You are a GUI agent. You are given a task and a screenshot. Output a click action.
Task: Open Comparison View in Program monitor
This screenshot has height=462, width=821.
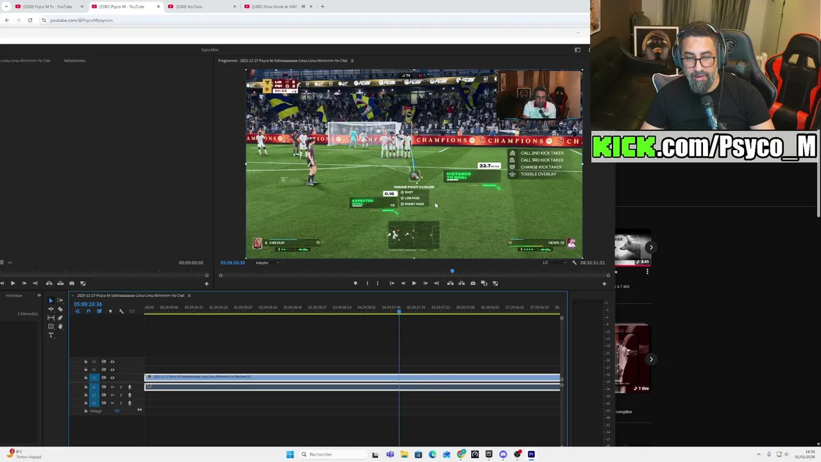[x=484, y=283]
